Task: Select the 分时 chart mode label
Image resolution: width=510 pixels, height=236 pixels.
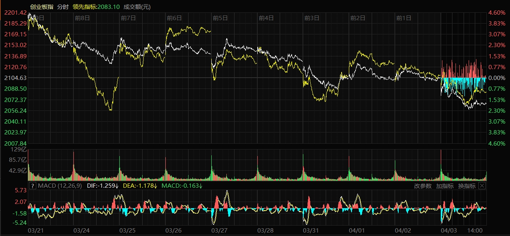Action: [62, 7]
